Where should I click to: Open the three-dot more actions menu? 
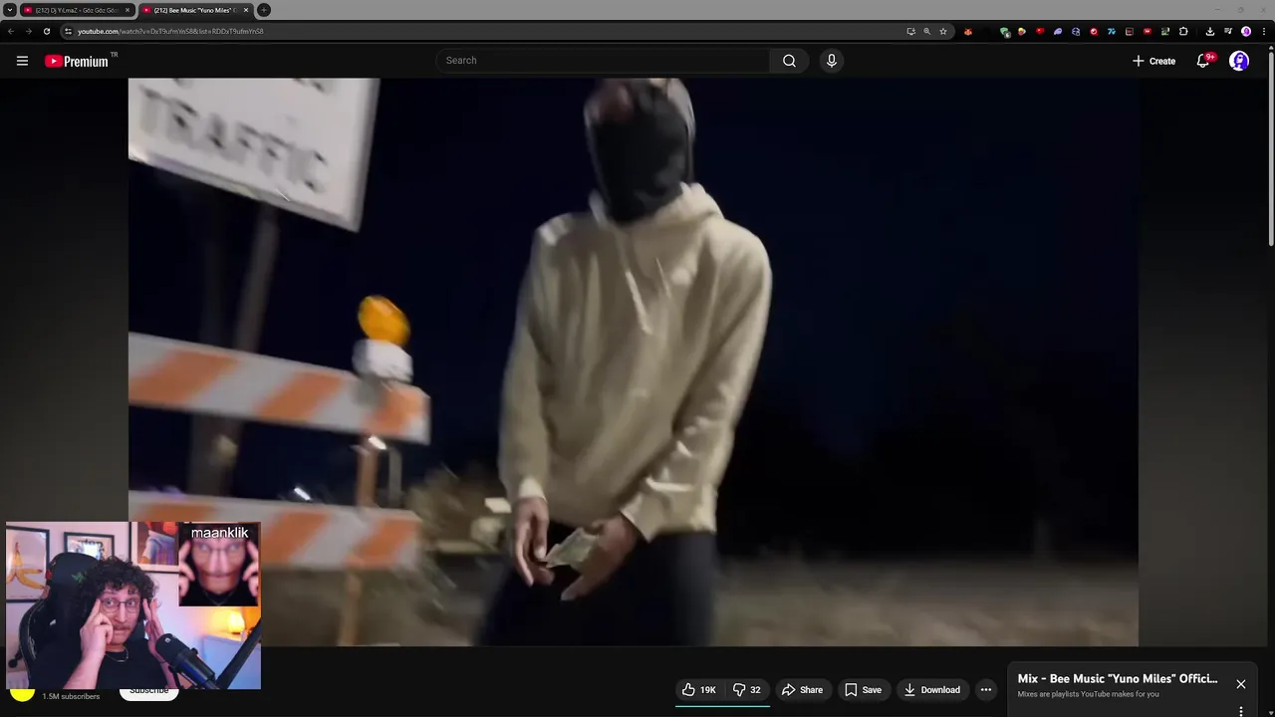[x=985, y=689]
